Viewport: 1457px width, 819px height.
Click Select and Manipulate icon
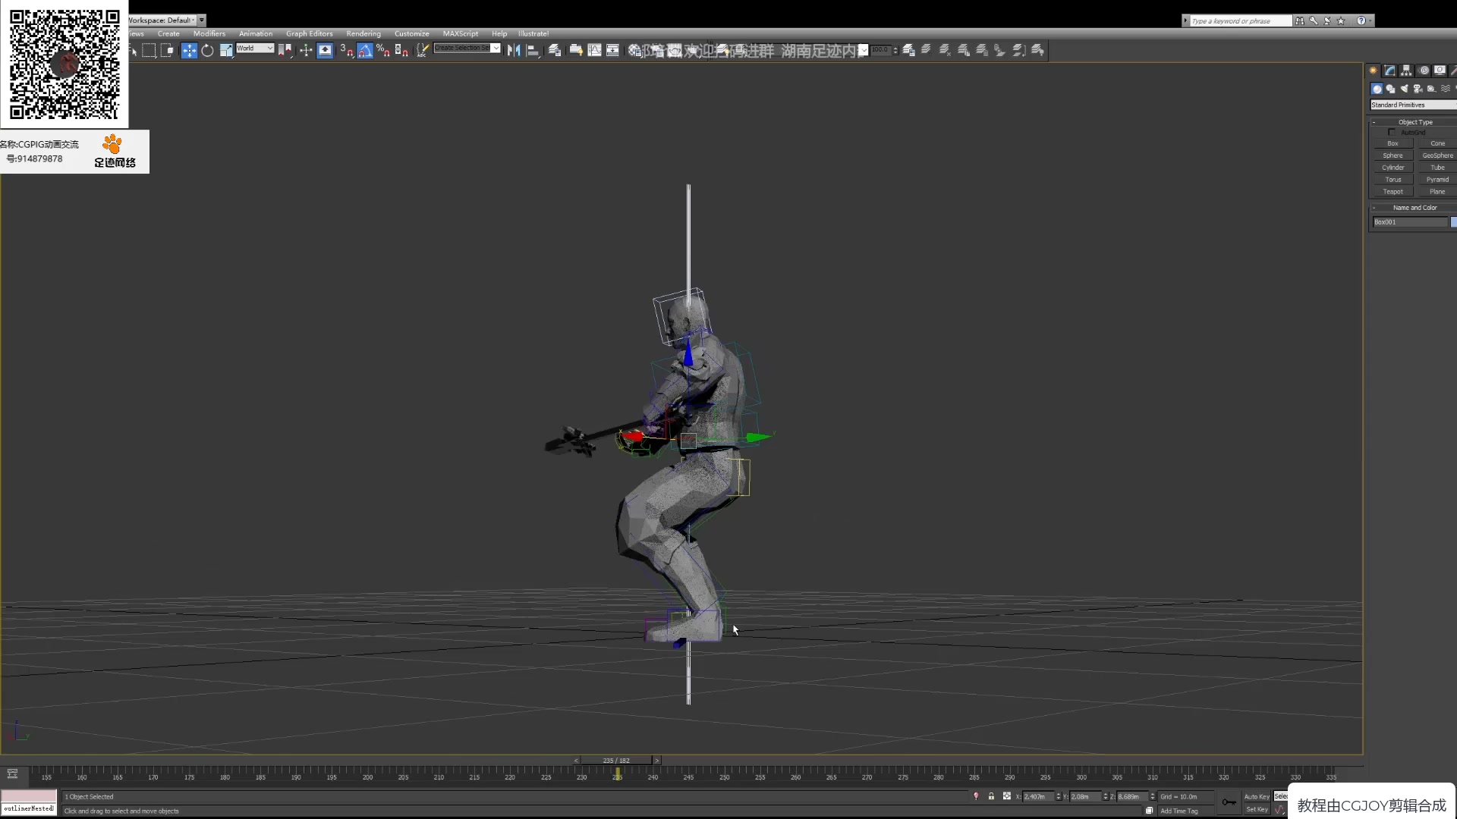tap(306, 51)
